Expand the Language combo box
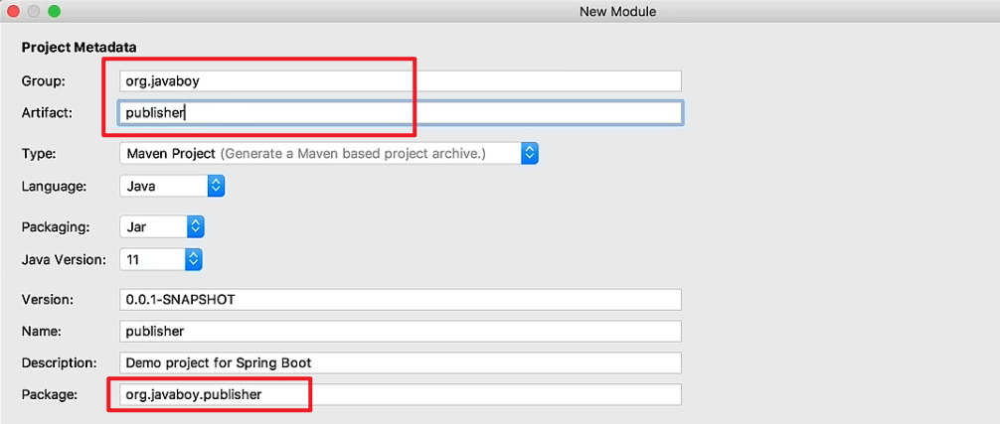The width and height of the screenshot is (1000, 424). pyautogui.click(x=172, y=186)
